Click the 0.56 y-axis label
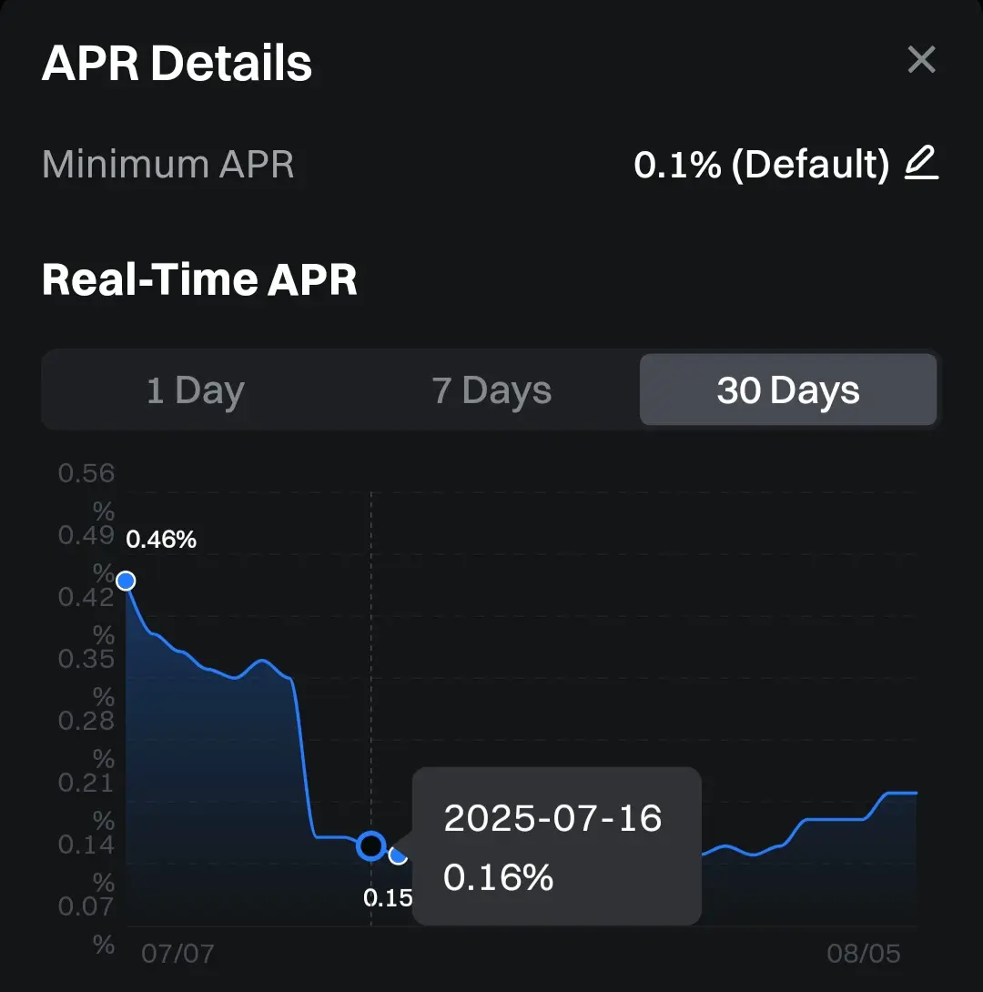This screenshot has height=992, width=983. (x=86, y=472)
